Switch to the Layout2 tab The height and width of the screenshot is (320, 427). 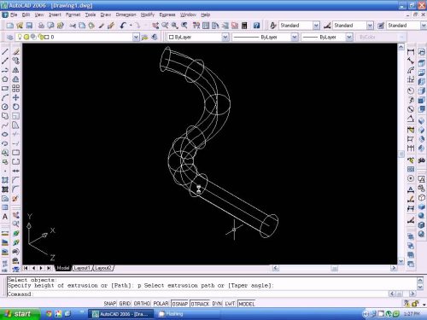point(103,268)
